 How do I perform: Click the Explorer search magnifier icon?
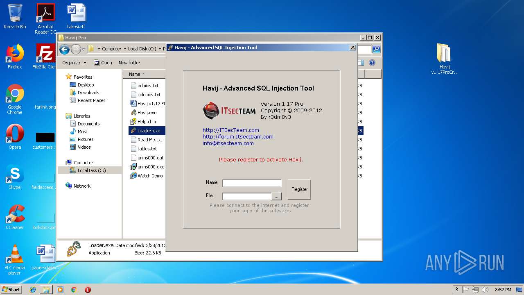pyautogui.click(x=376, y=49)
